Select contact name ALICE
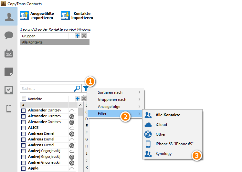This screenshot has width=242, height=172. click(33, 128)
